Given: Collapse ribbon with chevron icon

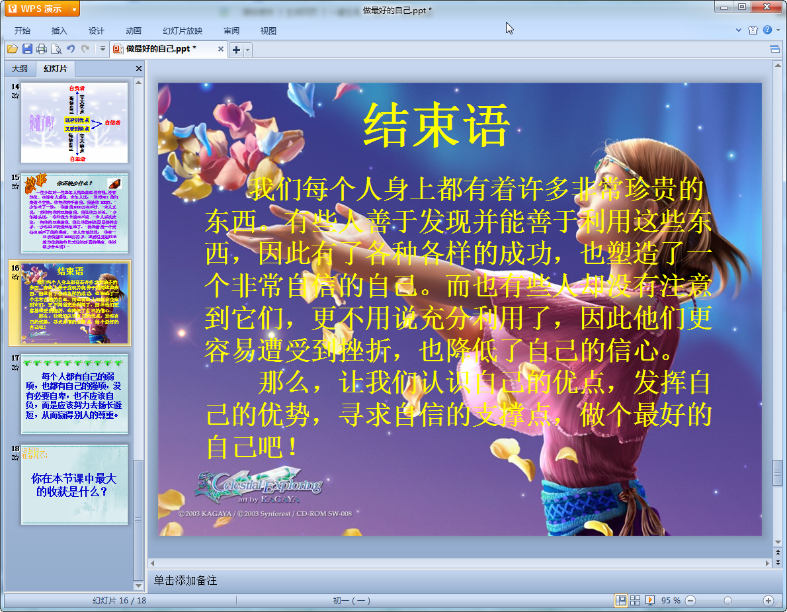Looking at the screenshot, I should 738,30.
